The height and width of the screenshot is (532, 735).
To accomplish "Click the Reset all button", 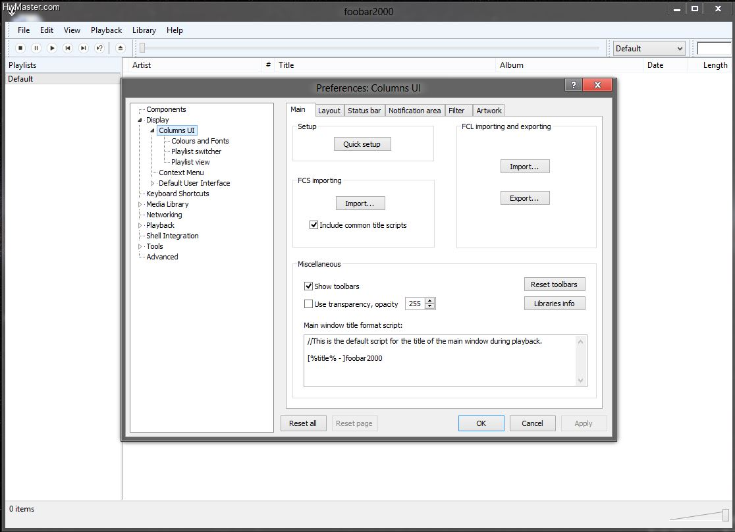I will click(303, 423).
